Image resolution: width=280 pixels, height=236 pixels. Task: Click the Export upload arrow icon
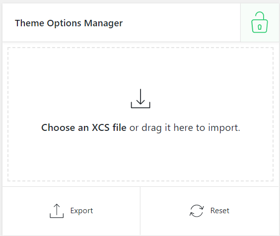(x=57, y=211)
